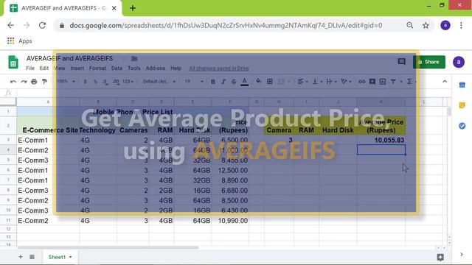This screenshot has width=472, height=265.
Task: Insert a link using the toolbar
Action: pyautogui.click(x=361, y=82)
